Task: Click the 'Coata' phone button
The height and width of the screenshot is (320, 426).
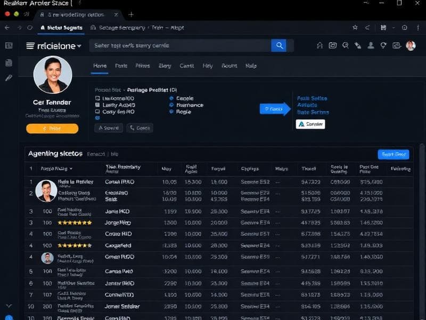Action: (x=140, y=128)
